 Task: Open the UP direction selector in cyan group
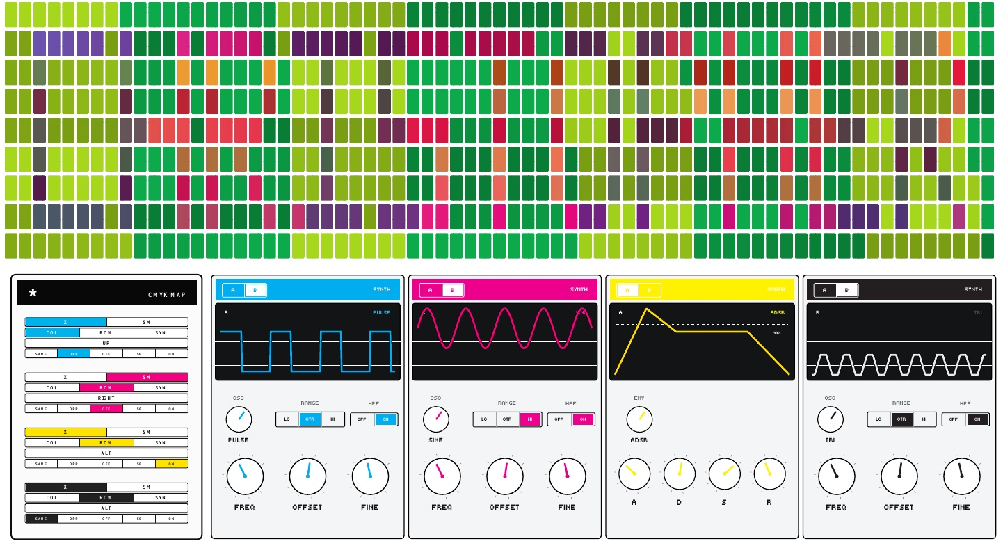click(106, 343)
